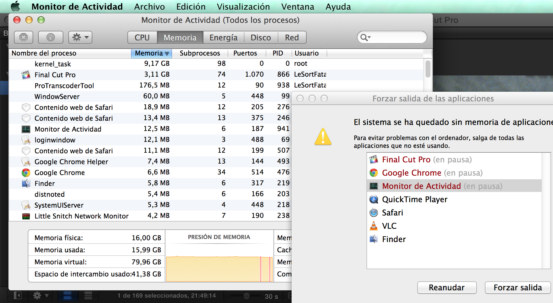Viewport: 553px width, 303px height.
Task: Switch to the CPU tab
Action: 142,37
